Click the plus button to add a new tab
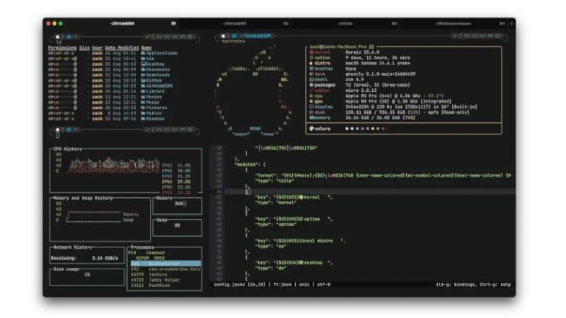This screenshot has width=566, height=318. 511,23
